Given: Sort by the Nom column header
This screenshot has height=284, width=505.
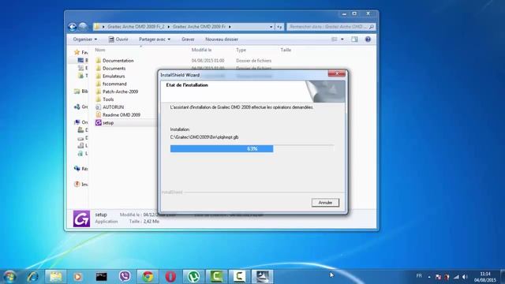Looking at the screenshot, I should tap(100, 50).
